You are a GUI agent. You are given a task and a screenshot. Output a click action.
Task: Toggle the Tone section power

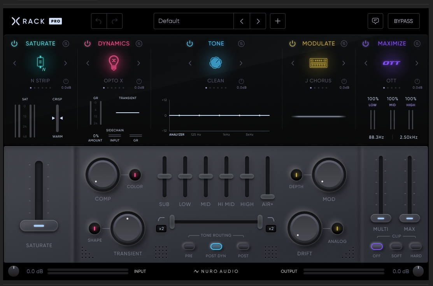coord(190,44)
